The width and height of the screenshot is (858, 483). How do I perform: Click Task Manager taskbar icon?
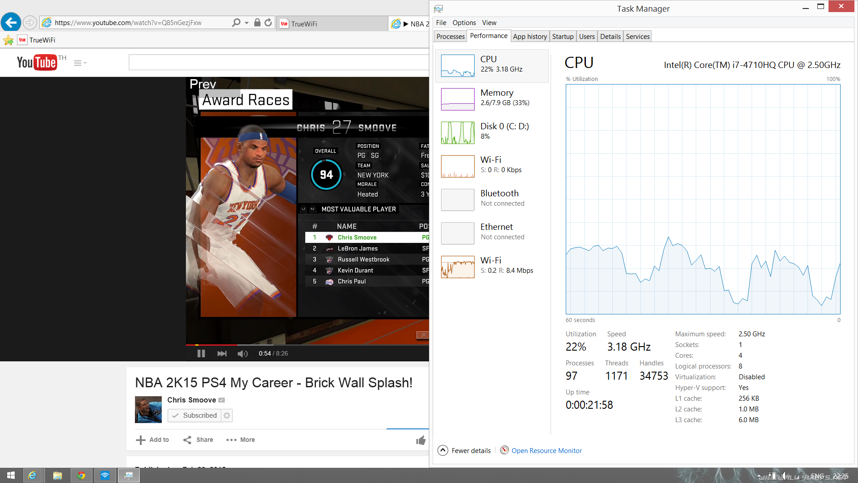tap(129, 475)
